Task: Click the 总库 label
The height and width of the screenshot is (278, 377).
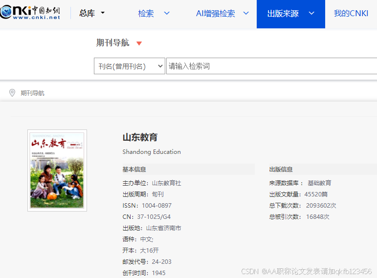Action: coord(87,13)
